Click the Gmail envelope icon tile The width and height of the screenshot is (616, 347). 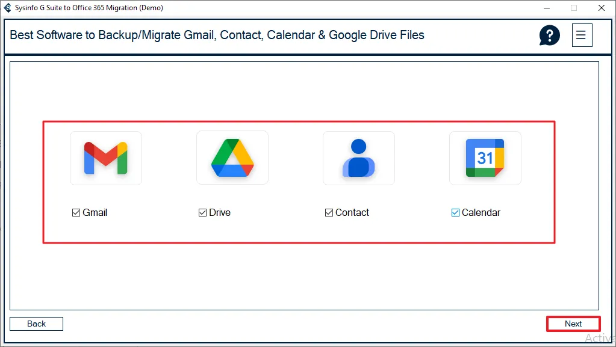coord(106,158)
